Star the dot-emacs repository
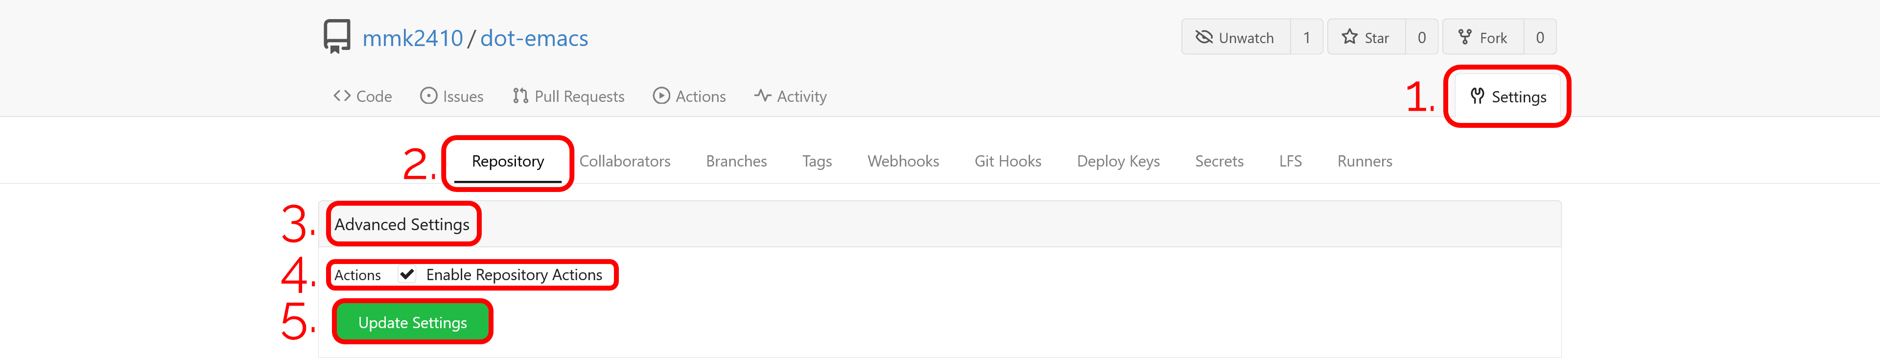Viewport: 1880px width, 358px height. [x=1366, y=37]
